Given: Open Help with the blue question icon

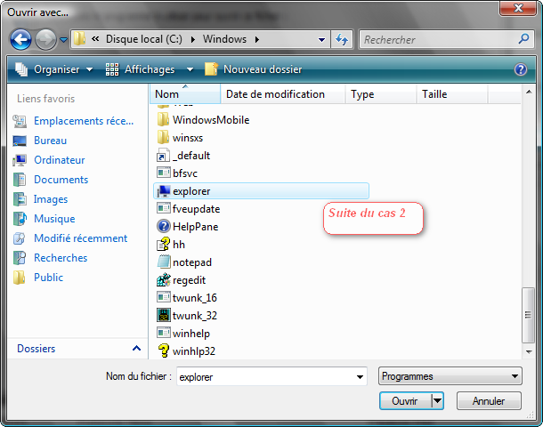Looking at the screenshot, I should click(x=521, y=69).
